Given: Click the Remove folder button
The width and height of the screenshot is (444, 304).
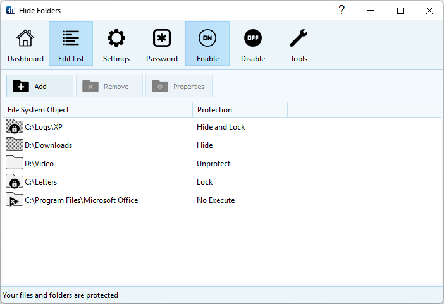Looking at the screenshot, I should click(x=109, y=86).
